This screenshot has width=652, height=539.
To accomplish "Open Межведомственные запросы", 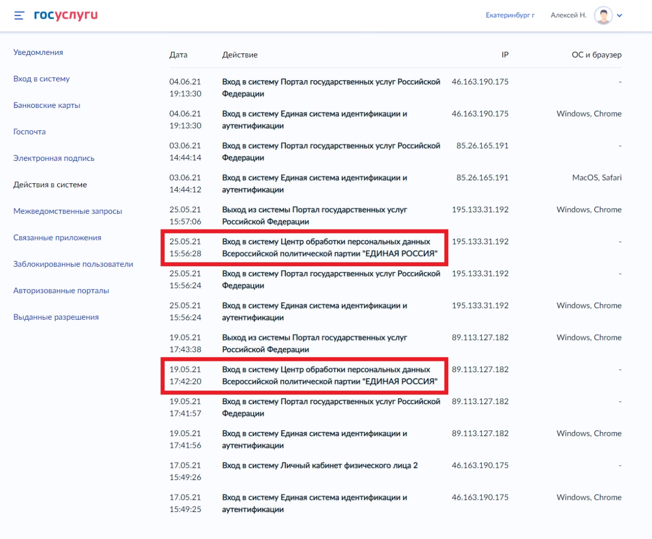I will tap(68, 211).
